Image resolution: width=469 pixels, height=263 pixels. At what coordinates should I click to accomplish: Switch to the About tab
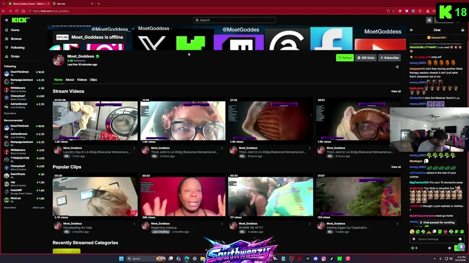click(70, 80)
